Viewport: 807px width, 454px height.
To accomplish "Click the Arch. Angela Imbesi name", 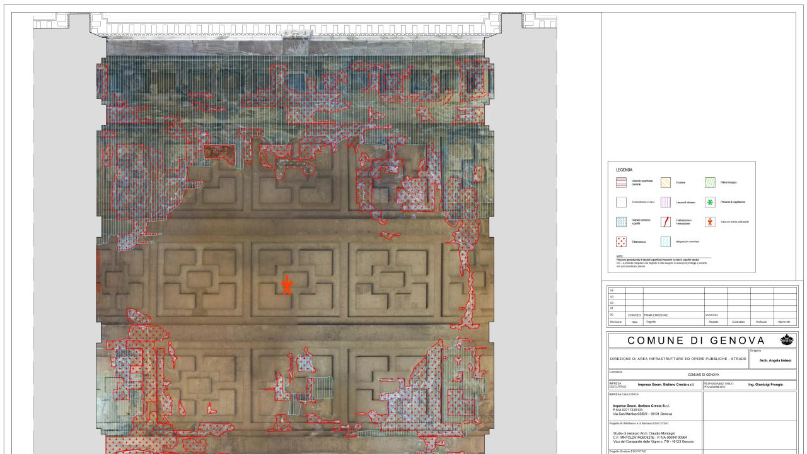I will [775, 361].
